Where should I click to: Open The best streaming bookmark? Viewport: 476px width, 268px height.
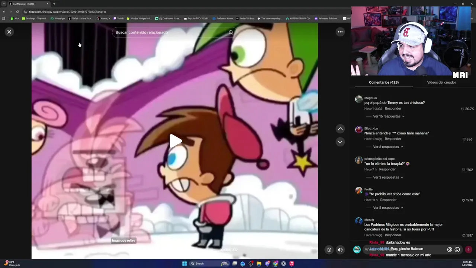pyautogui.click(x=270, y=19)
